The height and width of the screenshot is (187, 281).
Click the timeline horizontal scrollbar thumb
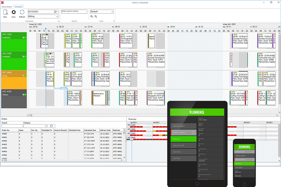(x=31, y=115)
